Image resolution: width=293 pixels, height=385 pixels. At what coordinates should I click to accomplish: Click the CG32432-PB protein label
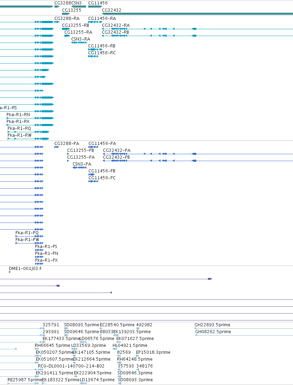116,157
